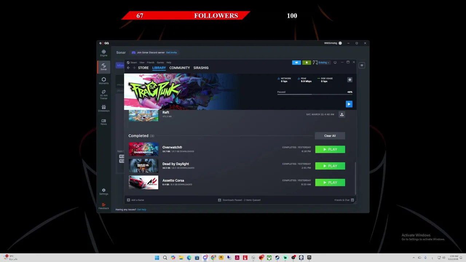466x262 pixels.
Task: Click the PEAK 9.9 Mbps stat
Action: 305,80
